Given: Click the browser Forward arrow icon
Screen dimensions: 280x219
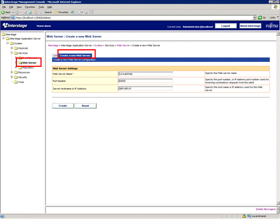Looking at the screenshot, I should (17, 13).
